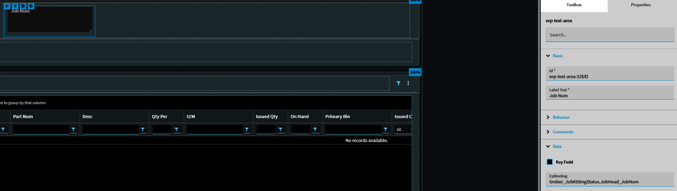Click the partially hidden leftmost column filter icon
The image size is (677, 191).
[3, 130]
